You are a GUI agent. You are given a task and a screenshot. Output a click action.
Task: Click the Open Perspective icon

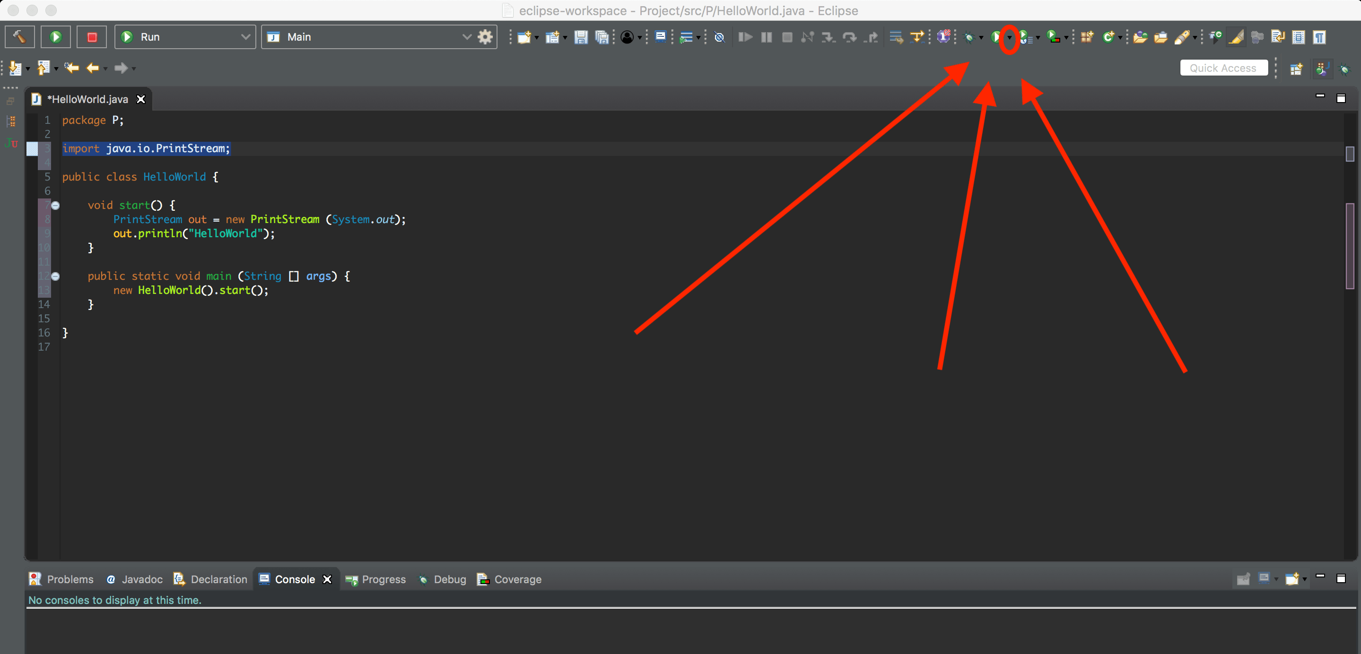pos(1296,69)
